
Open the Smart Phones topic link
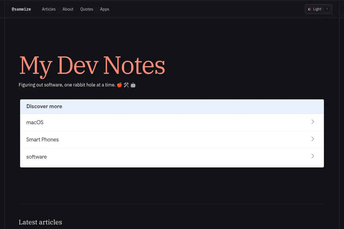(x=172, y=140)
